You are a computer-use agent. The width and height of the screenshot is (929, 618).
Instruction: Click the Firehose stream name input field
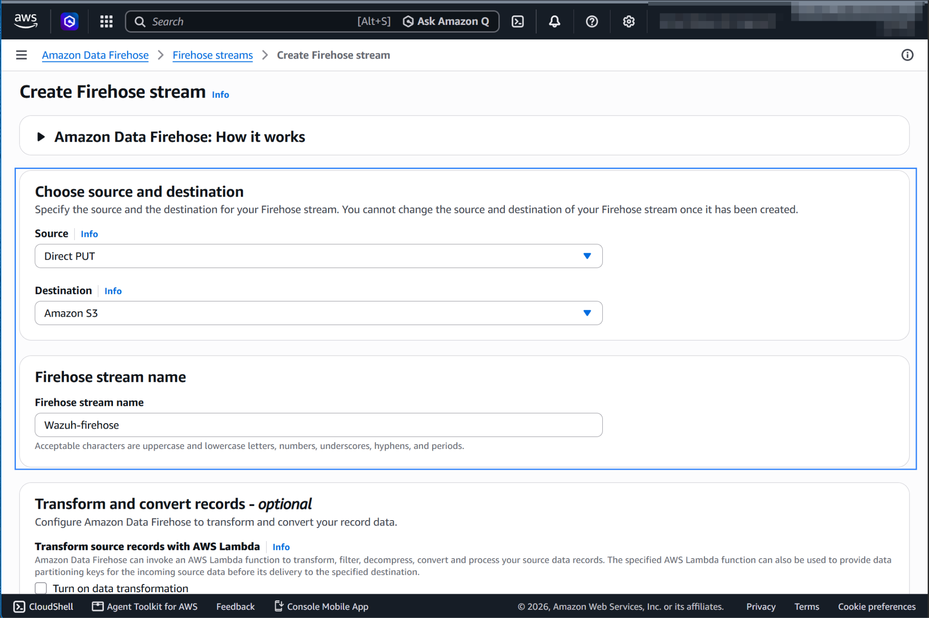point(318,425)
